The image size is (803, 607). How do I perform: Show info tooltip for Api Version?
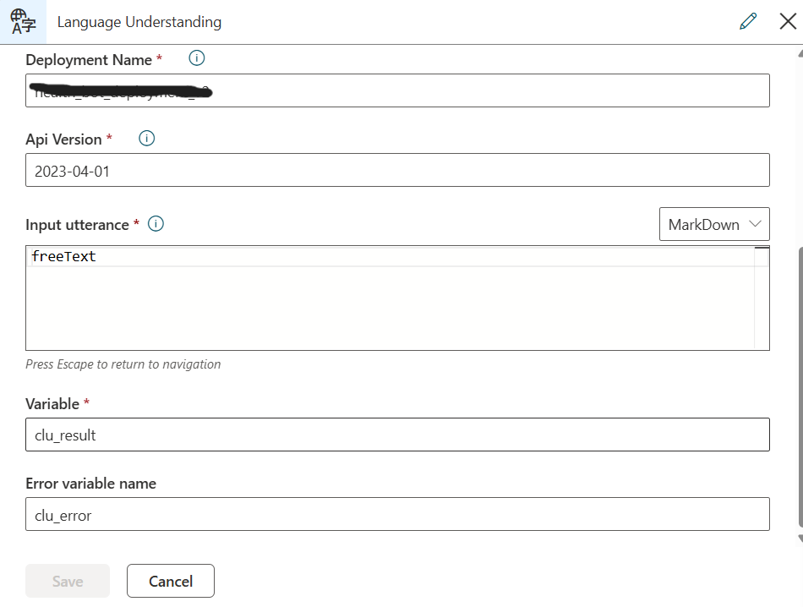click(x=146, y=138)
